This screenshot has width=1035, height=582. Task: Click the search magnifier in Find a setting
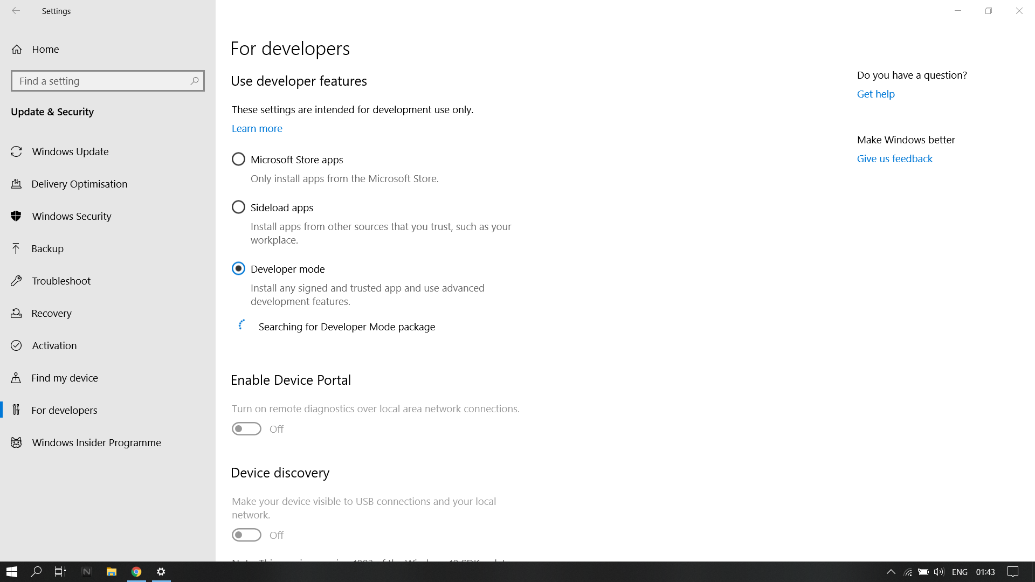point(195,81)
